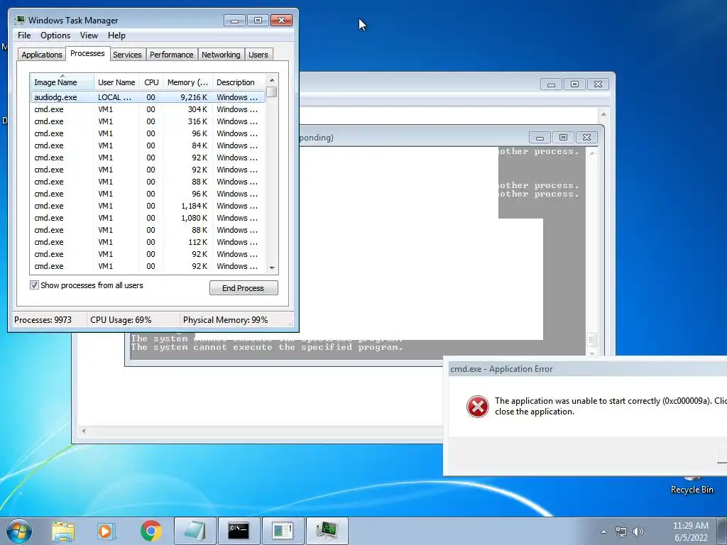This screenshot has width=727, height=545.
Task: Maximize the Task Manager window
Action: coord(258,21)
